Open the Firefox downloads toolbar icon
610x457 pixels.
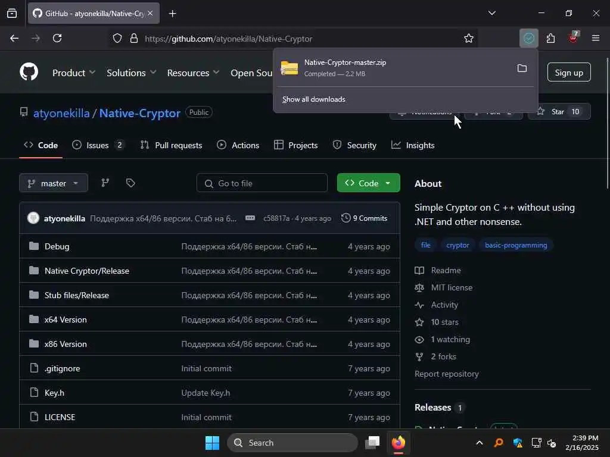coord(529,38)
